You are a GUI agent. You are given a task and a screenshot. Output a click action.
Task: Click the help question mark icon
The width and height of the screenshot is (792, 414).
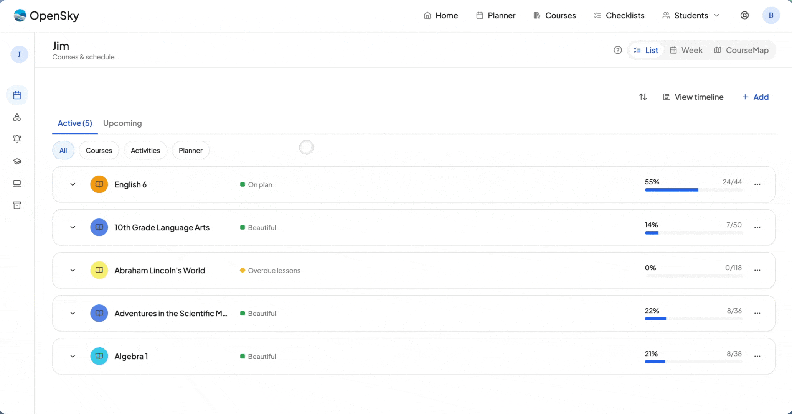[617, 50]
